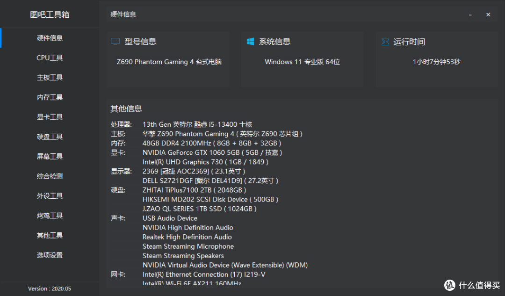The image size is (505, 296).
Task: Click Windows 11 专业版 64位 text
Action: pyautogui.click(x=302, y=62)
